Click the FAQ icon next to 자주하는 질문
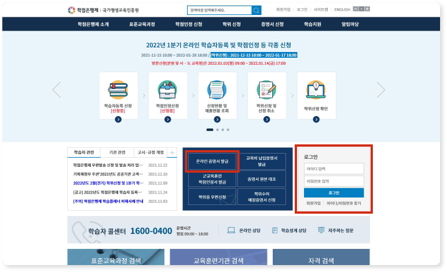Viewport: 447px width, 272px height. (x=321, y=230)
